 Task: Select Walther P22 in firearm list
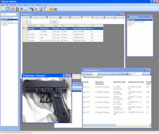[x=5, y=25]
